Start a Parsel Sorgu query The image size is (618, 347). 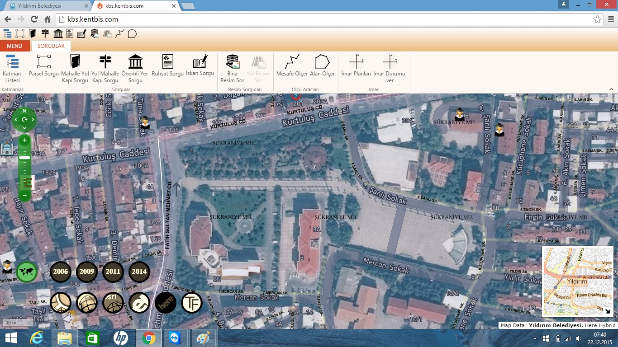[44, 66]
